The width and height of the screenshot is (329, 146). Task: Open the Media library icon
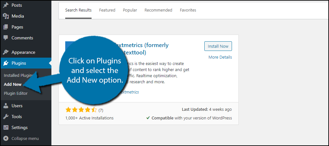click(6, 16)
